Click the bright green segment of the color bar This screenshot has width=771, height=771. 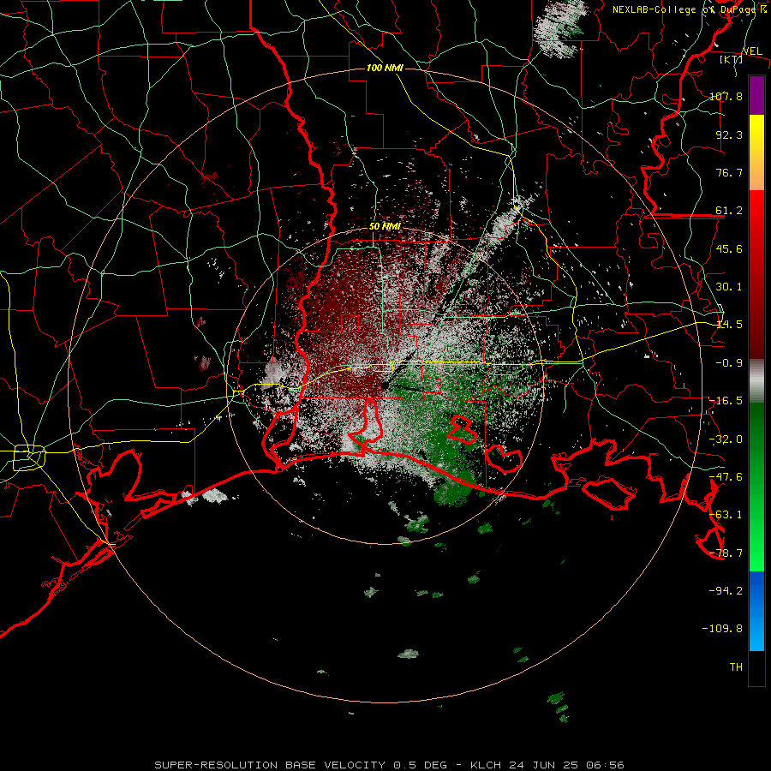[x=756, y=487]
